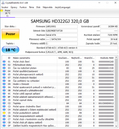This screenshot has height=129, width=119.
Task: Click the Firmware field 1AR10001
Action: [62, 26]
